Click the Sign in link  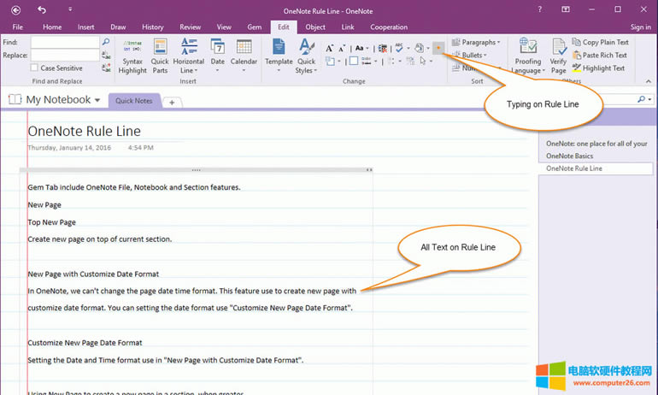pos(640,27)
